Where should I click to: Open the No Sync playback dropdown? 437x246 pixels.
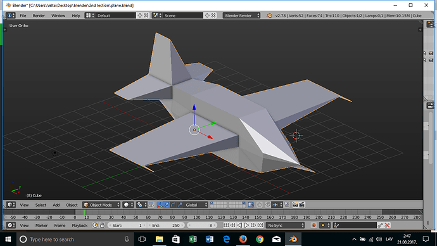pos(286,225)
